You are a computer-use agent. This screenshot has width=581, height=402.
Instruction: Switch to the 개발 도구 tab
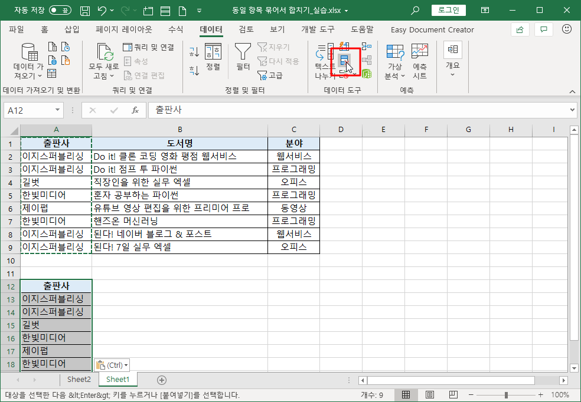coord(318,29)
